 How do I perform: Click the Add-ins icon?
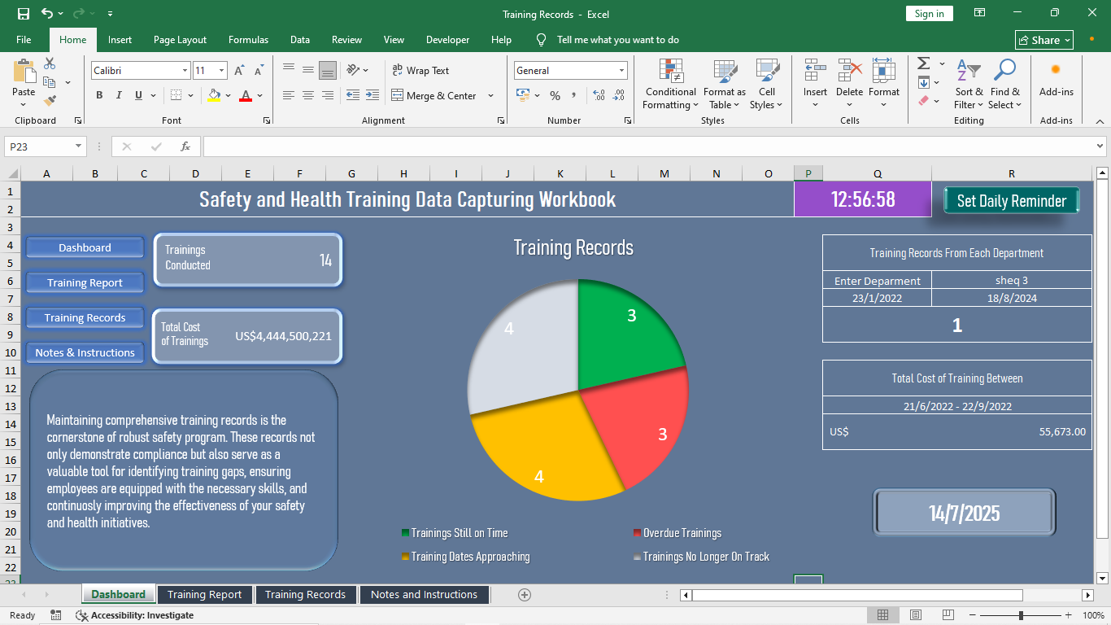[1056, 70]
